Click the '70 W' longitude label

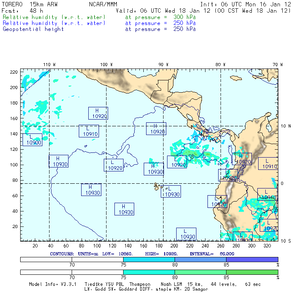[x=278, y=65]
